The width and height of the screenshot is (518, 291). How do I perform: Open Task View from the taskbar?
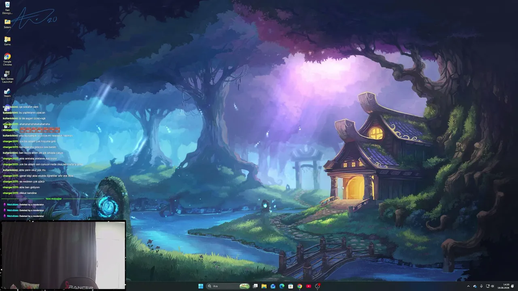point(255,286)
